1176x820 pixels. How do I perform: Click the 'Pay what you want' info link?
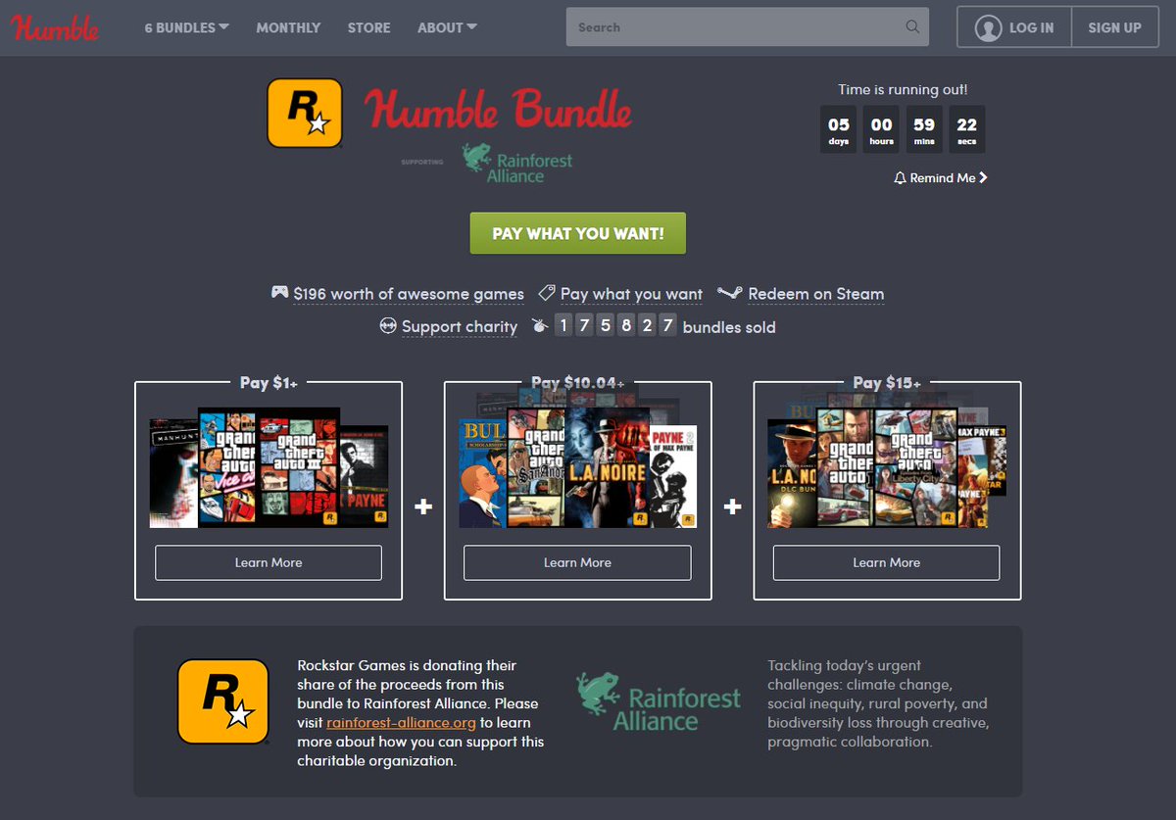click(631, 294)
